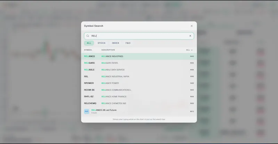The width and height of the screenshot is (278, 144).
Task: Click the search magnifier icon
Action: coord(88,36)
